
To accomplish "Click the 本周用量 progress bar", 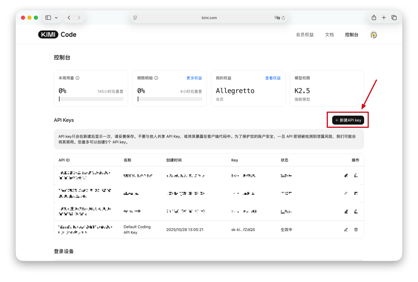I will click(x=91, y=99).
